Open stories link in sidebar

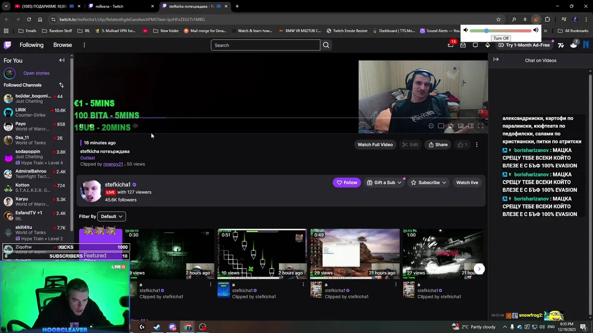pos(36,73)
